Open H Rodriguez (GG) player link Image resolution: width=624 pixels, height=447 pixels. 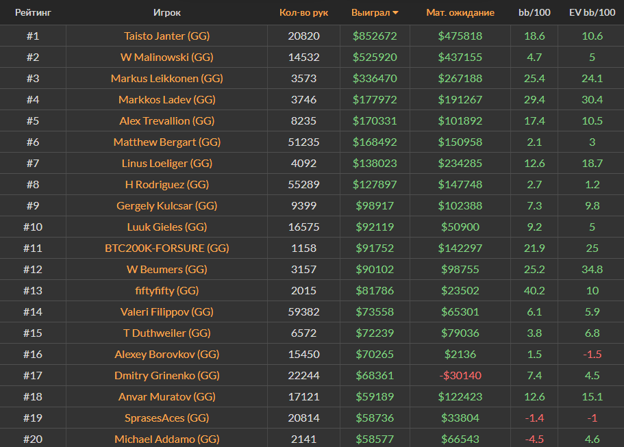tap(166, 184)
